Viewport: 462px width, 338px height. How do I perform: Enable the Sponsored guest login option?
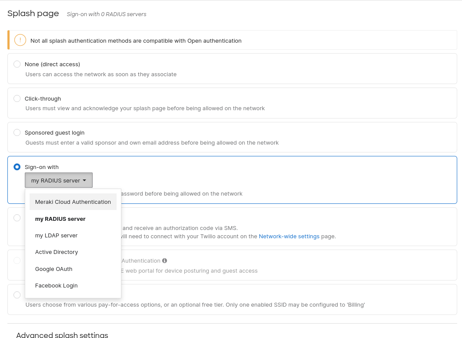(17, 132)
